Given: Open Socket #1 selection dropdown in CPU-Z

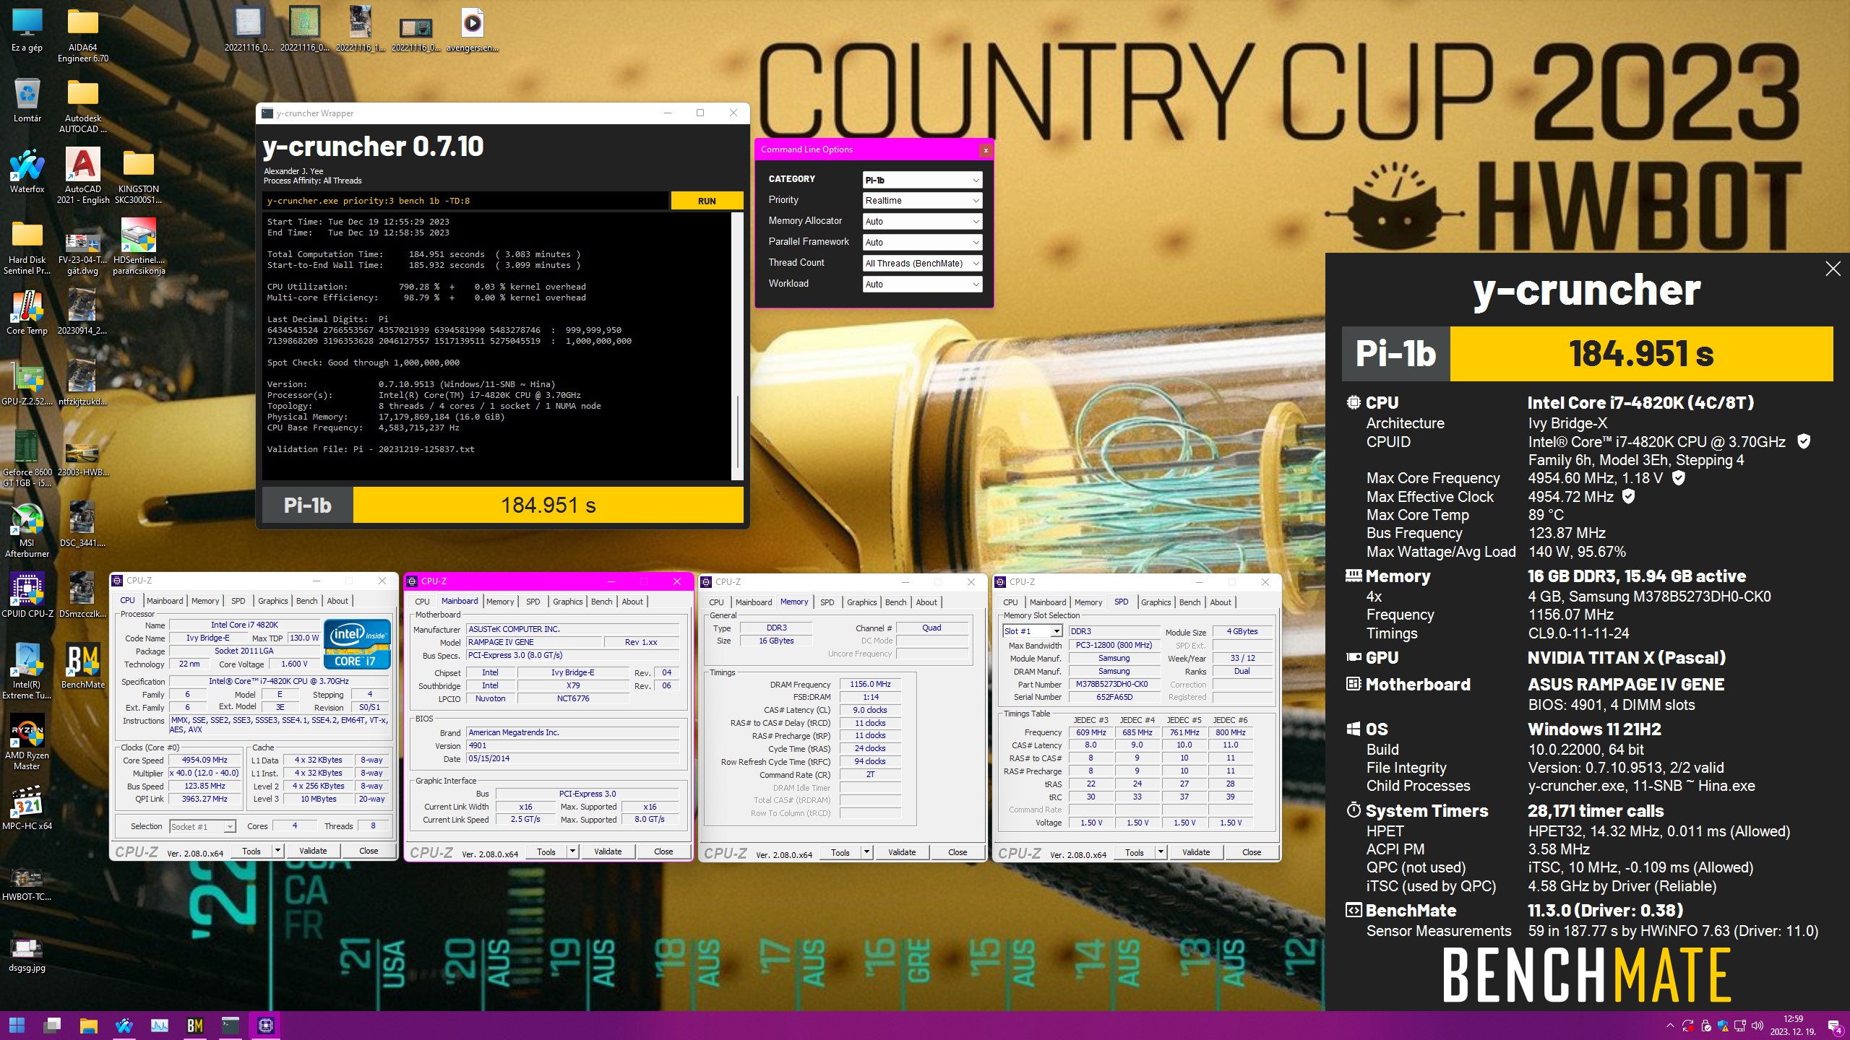Looking at the screenshot, I should pos(202,827).
